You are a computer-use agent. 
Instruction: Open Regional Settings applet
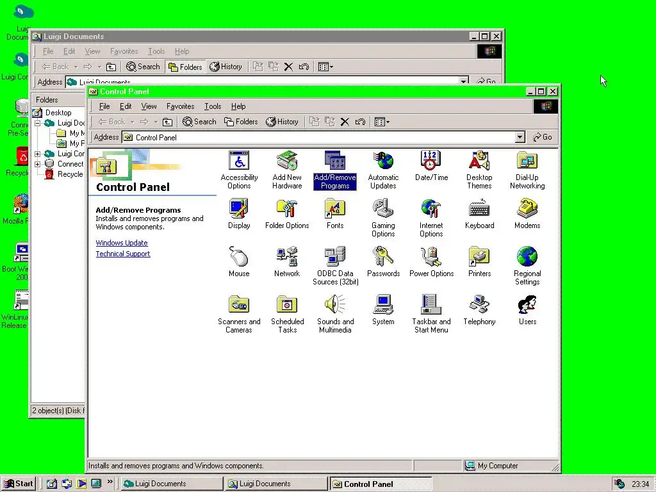tap(527, 266)
